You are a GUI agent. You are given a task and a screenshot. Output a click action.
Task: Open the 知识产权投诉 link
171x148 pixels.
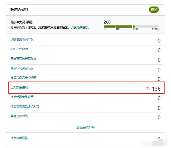tap(19, 49)
